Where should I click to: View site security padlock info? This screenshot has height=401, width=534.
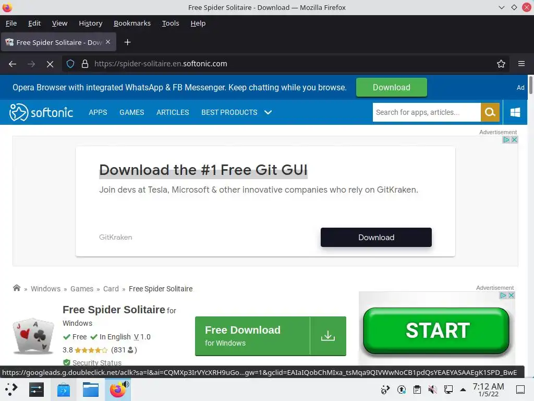coord(85,64)
